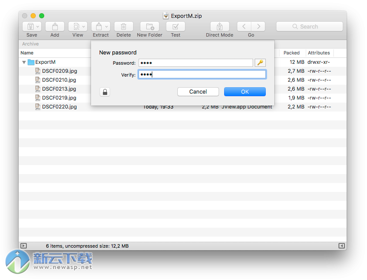Activate the Direct Mode icon
The width and height of the screenshot is (367, 280).
coord(219,26)
